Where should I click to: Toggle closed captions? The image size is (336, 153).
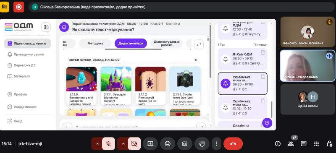pyautogui.click(x=185, y=144)
